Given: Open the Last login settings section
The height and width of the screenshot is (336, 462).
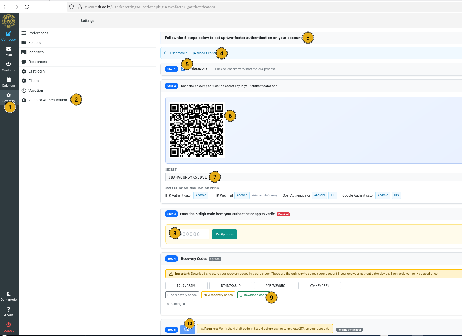Looking at the screenshot, I should click(x=88, y=71).
